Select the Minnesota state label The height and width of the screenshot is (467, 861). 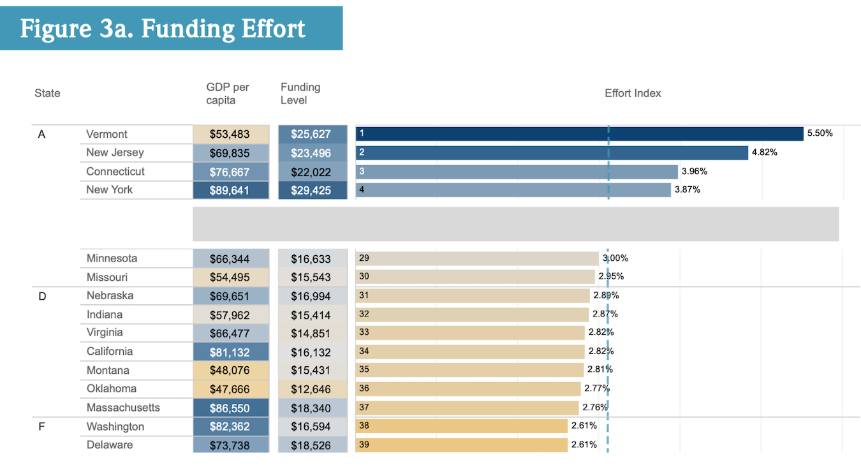(112, 258)
